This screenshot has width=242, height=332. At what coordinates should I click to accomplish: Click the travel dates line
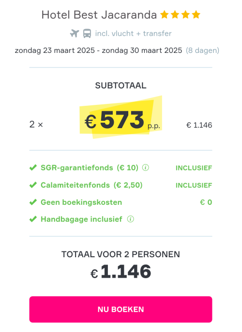[x=98, y=50]
